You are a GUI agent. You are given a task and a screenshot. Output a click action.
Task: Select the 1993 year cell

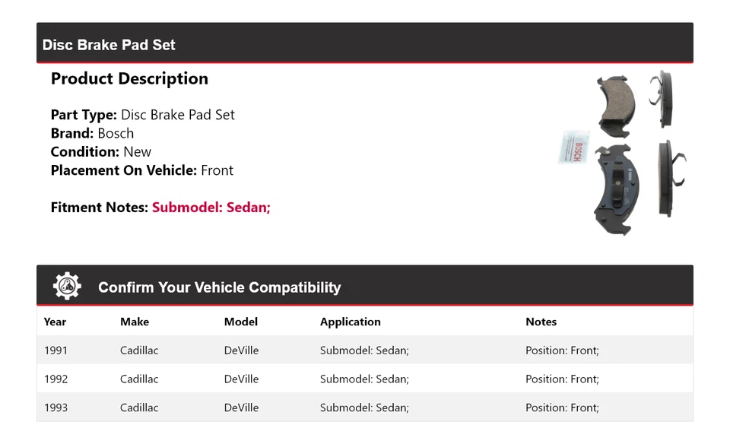point(56,408)
